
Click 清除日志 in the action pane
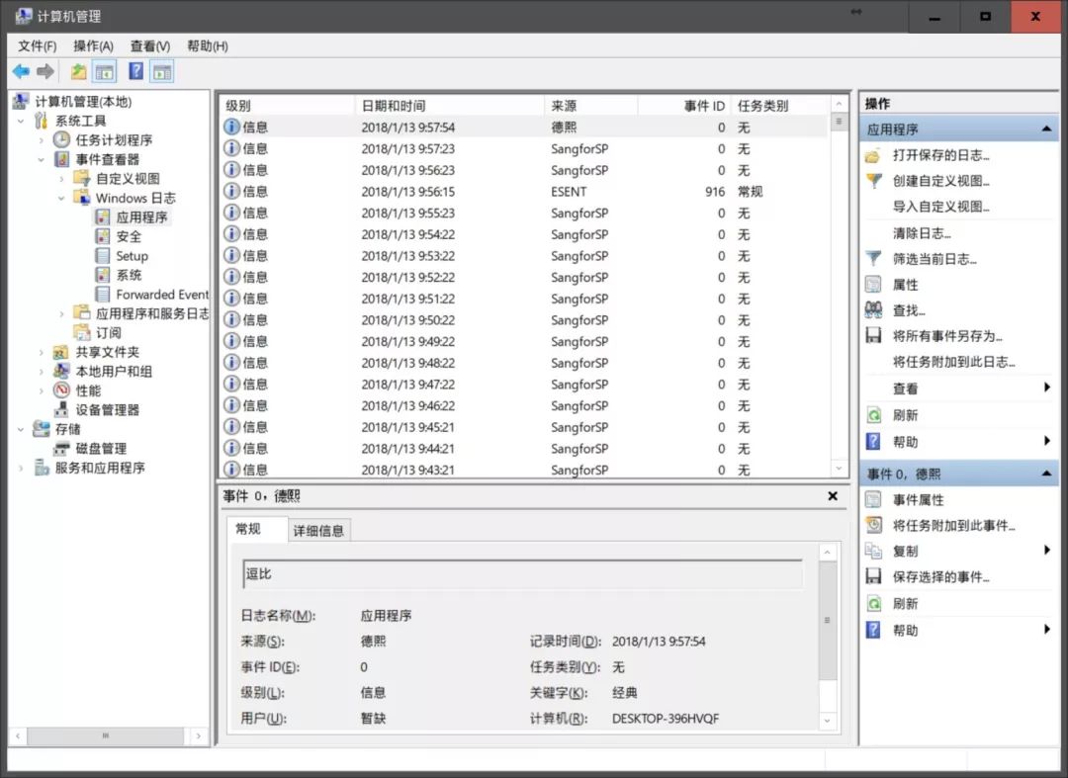pos(920,232)
